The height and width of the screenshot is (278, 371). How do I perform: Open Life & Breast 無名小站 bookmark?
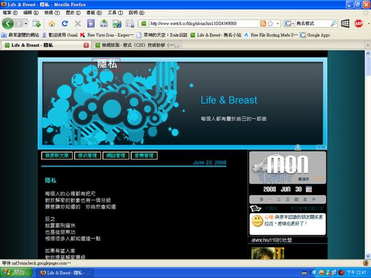pyautogui.click(x=216, y=35)
